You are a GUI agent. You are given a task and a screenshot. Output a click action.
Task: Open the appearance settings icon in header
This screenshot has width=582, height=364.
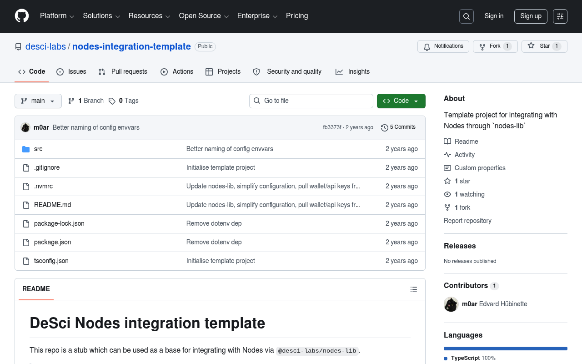coord(560,16)
